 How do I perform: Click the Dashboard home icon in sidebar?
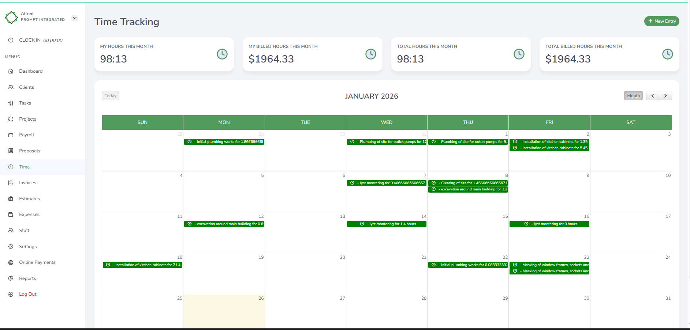[x=11, y=71]
